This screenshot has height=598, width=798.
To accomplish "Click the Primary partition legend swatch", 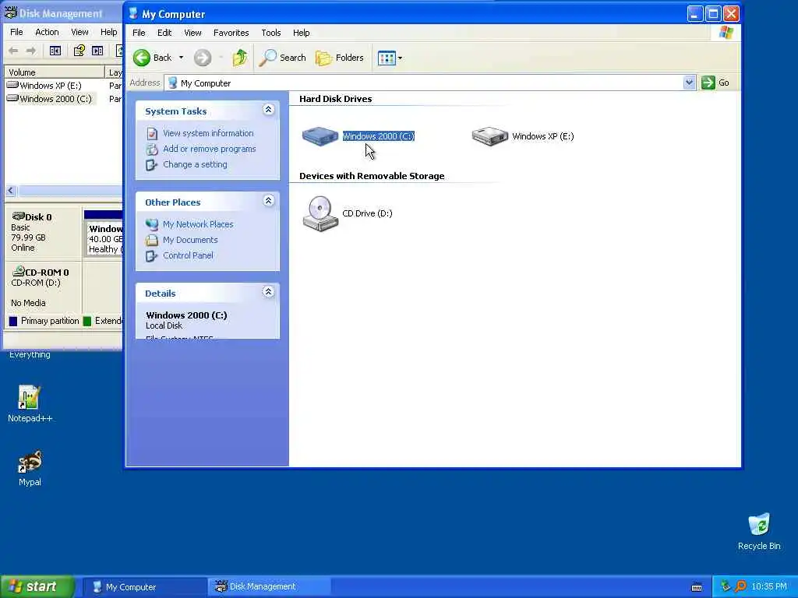I will tap(13, 321).
